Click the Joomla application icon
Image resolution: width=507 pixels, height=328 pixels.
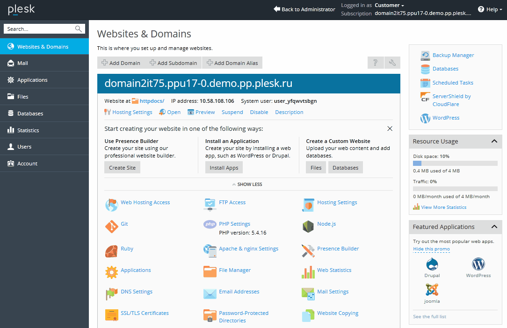(432, 290)
